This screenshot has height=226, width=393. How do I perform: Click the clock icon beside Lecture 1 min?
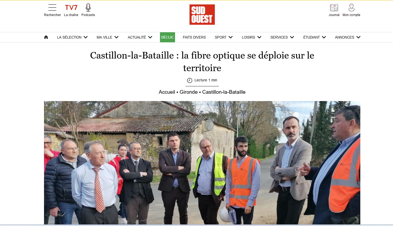coord(190,80)
